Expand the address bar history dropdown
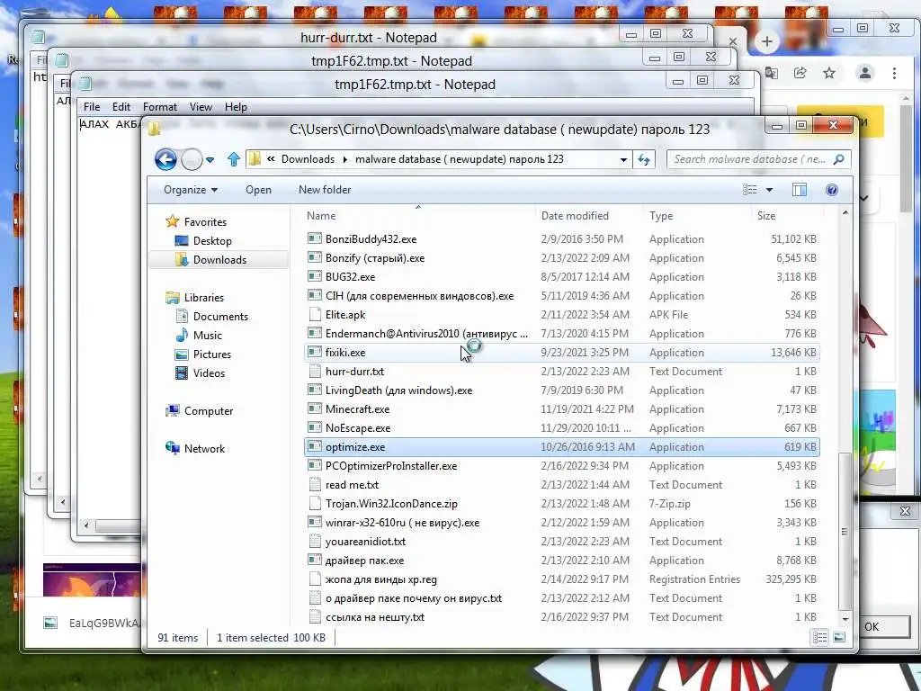This screenshot has width=921, height=691. tap(623, 160)
